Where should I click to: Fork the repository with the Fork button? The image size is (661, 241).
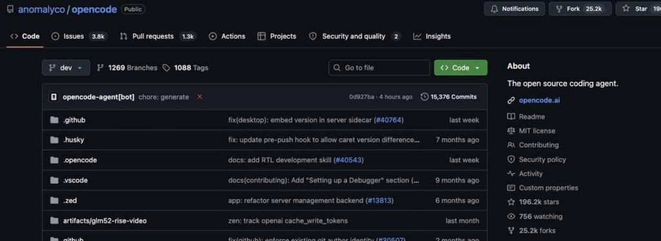[x=580, y=9]
